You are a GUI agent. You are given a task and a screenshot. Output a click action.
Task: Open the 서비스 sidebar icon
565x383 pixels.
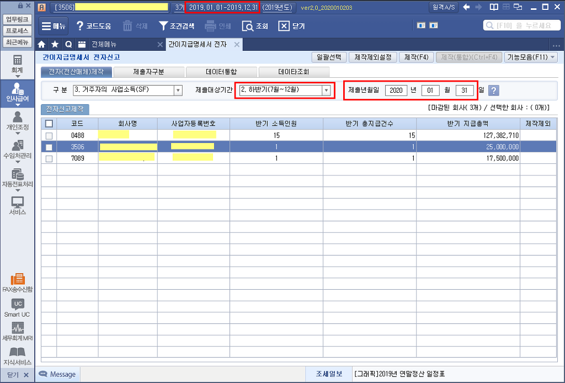(x=17, y=206)
